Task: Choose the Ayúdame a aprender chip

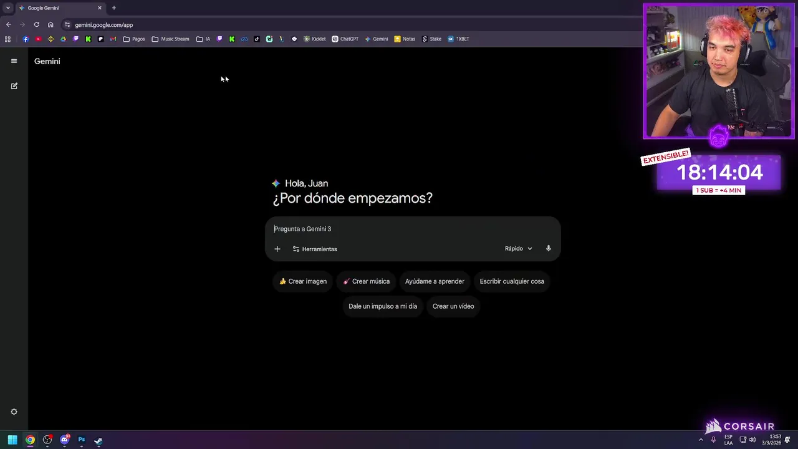Action: (x=435, y=281)
